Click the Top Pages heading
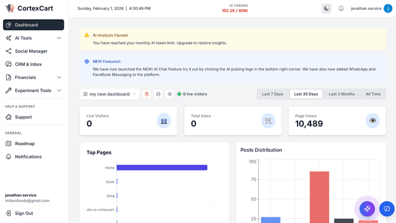 99,153
